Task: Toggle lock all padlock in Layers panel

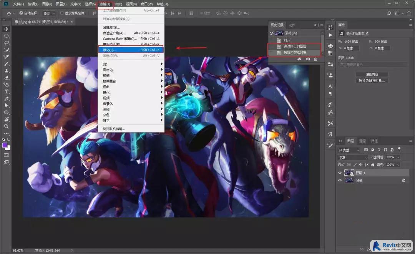Action: coord(373,164)
